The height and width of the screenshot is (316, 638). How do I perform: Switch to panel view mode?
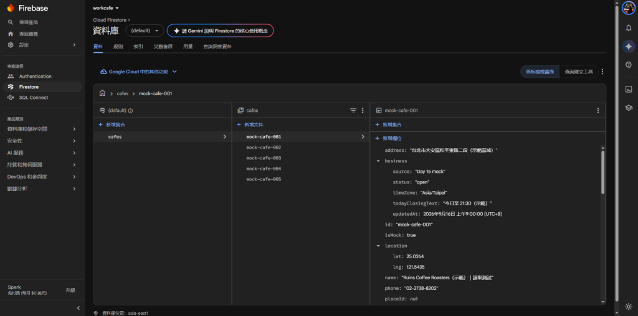540,72
